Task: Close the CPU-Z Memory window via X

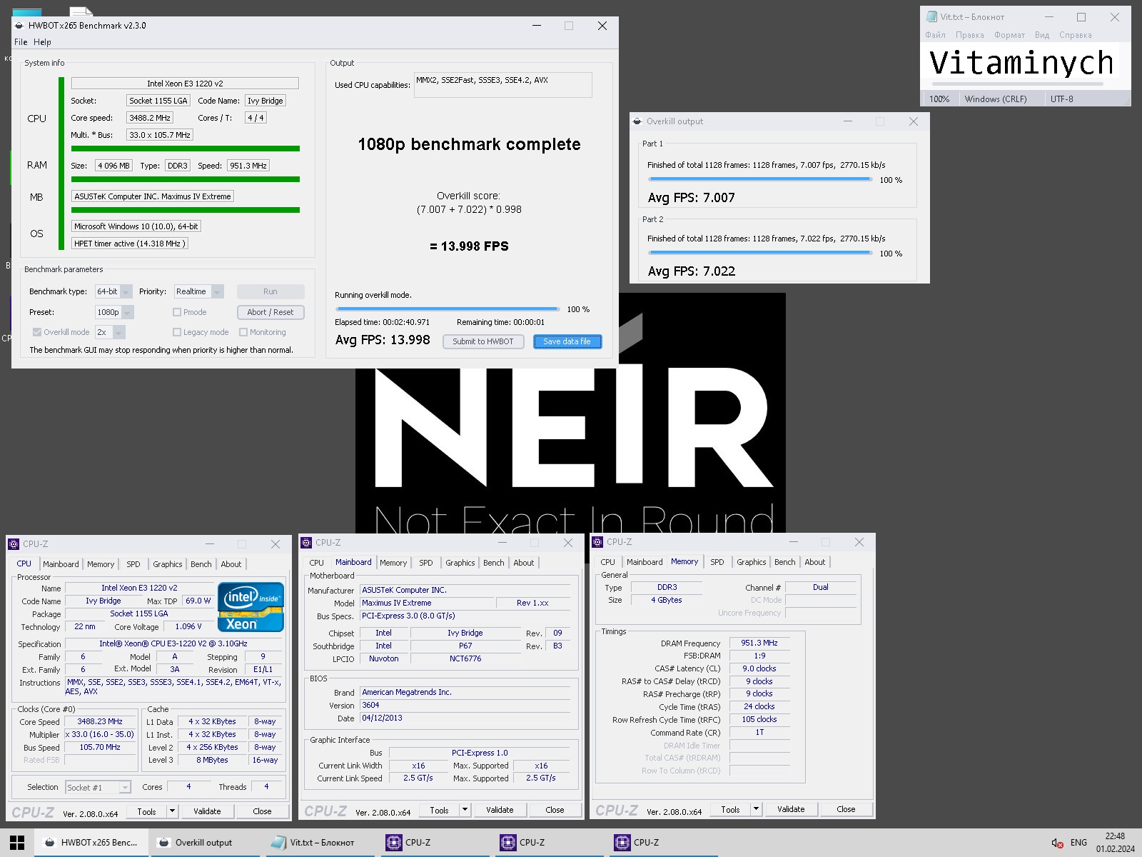Action: point(859,542)
